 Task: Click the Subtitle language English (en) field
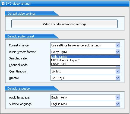83,104
